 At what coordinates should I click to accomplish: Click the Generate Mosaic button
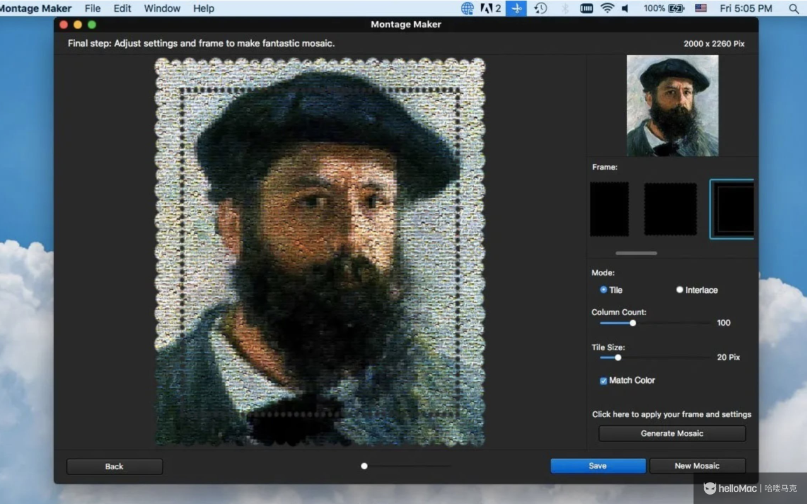pos(672,433)
